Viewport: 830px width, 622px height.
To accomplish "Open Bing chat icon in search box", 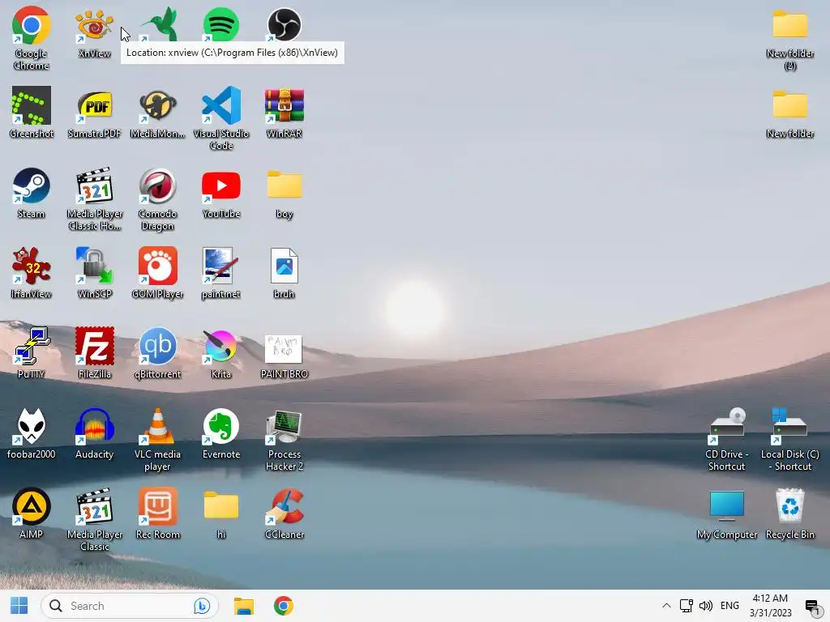I will coord(202,606).
